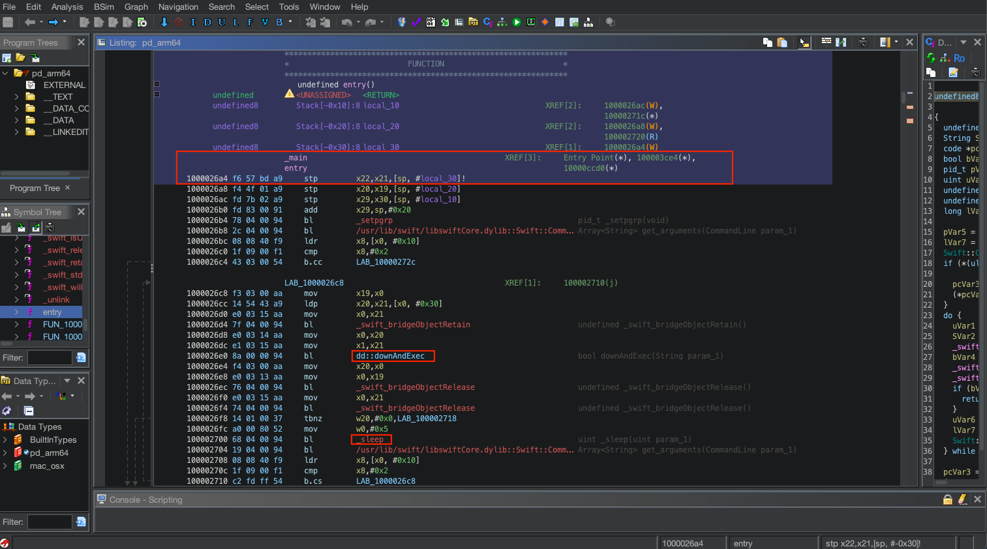This screenshot has height=549, width=987.
Task: Expand the __TEXT segment folder
Action: tap(16, 96)
